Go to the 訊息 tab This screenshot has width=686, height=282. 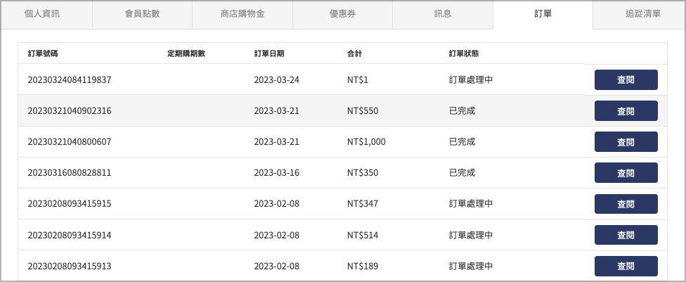pos(443,14)
